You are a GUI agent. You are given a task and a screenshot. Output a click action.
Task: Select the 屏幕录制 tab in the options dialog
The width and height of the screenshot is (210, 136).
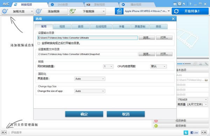click(x=140, y=27)
